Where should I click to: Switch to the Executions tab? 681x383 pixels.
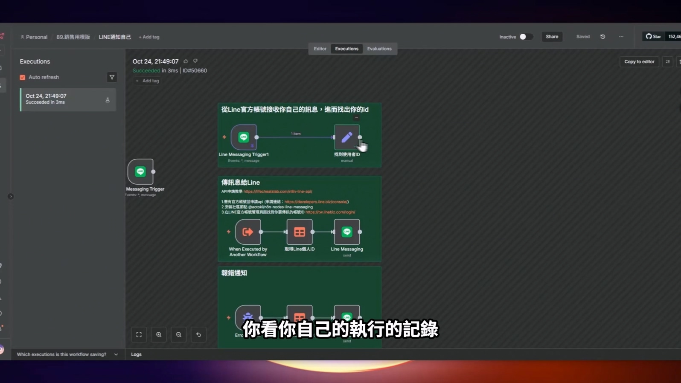346,49
